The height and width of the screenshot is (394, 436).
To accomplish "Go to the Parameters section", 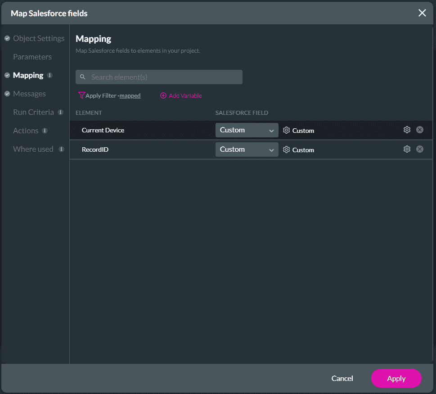I will pyautogui.click(x=32, y=57).
